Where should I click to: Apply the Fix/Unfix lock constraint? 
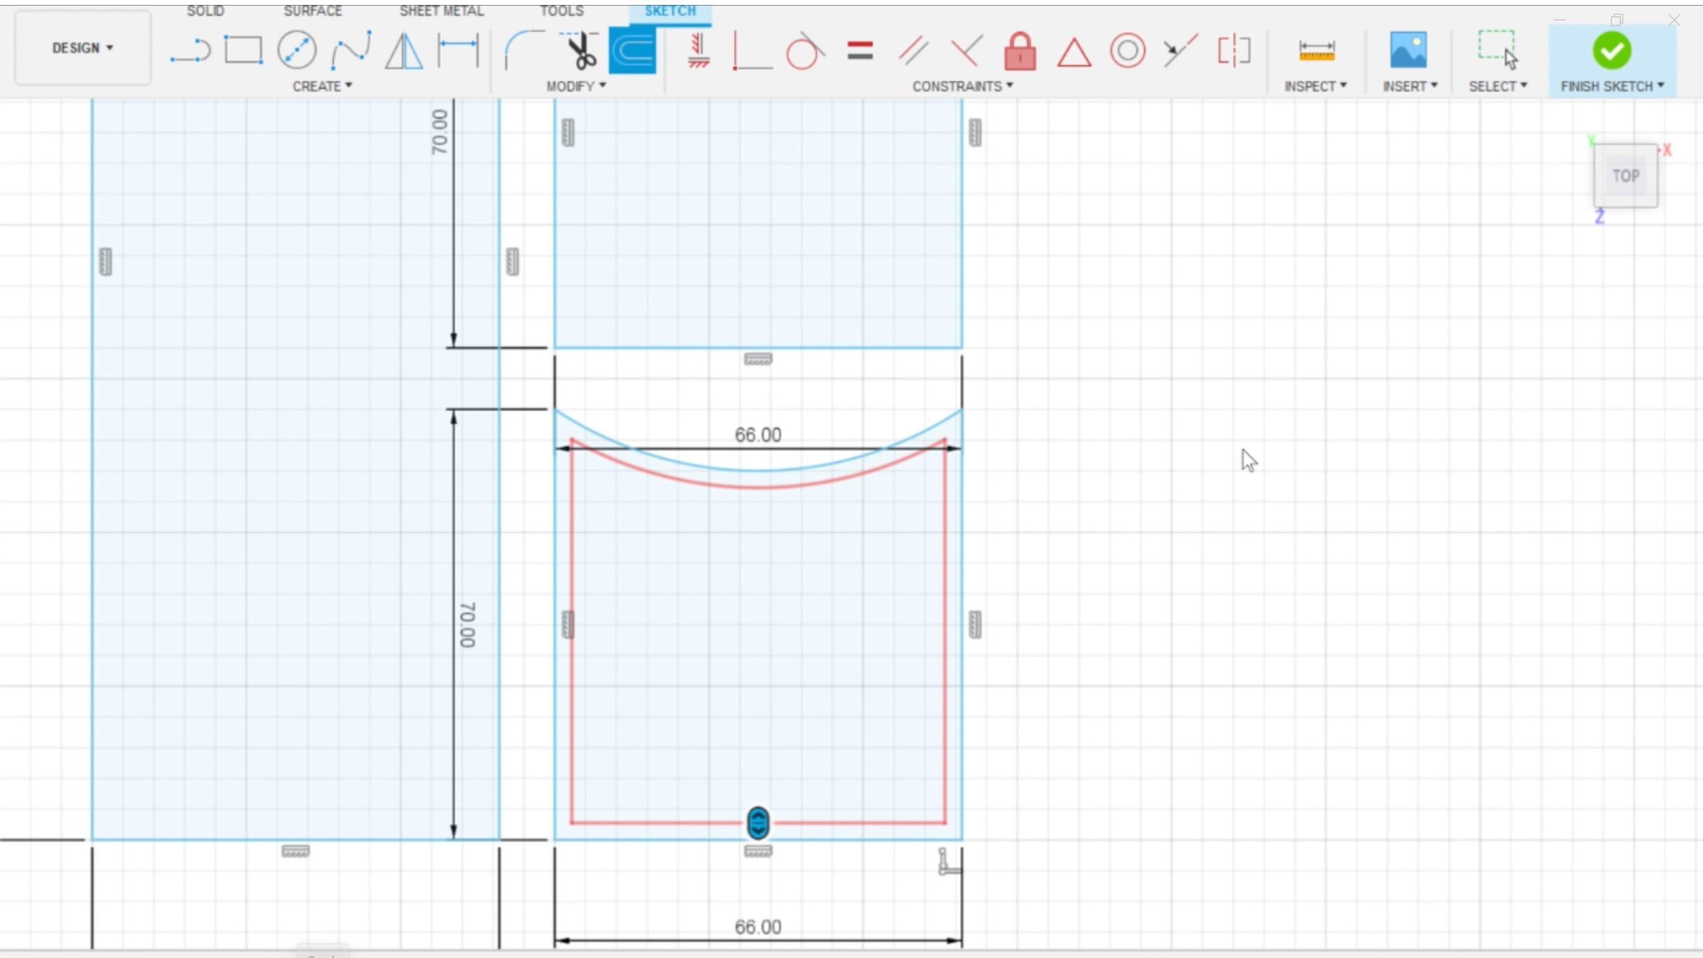pyautogui.click(x=1020, y=51)
